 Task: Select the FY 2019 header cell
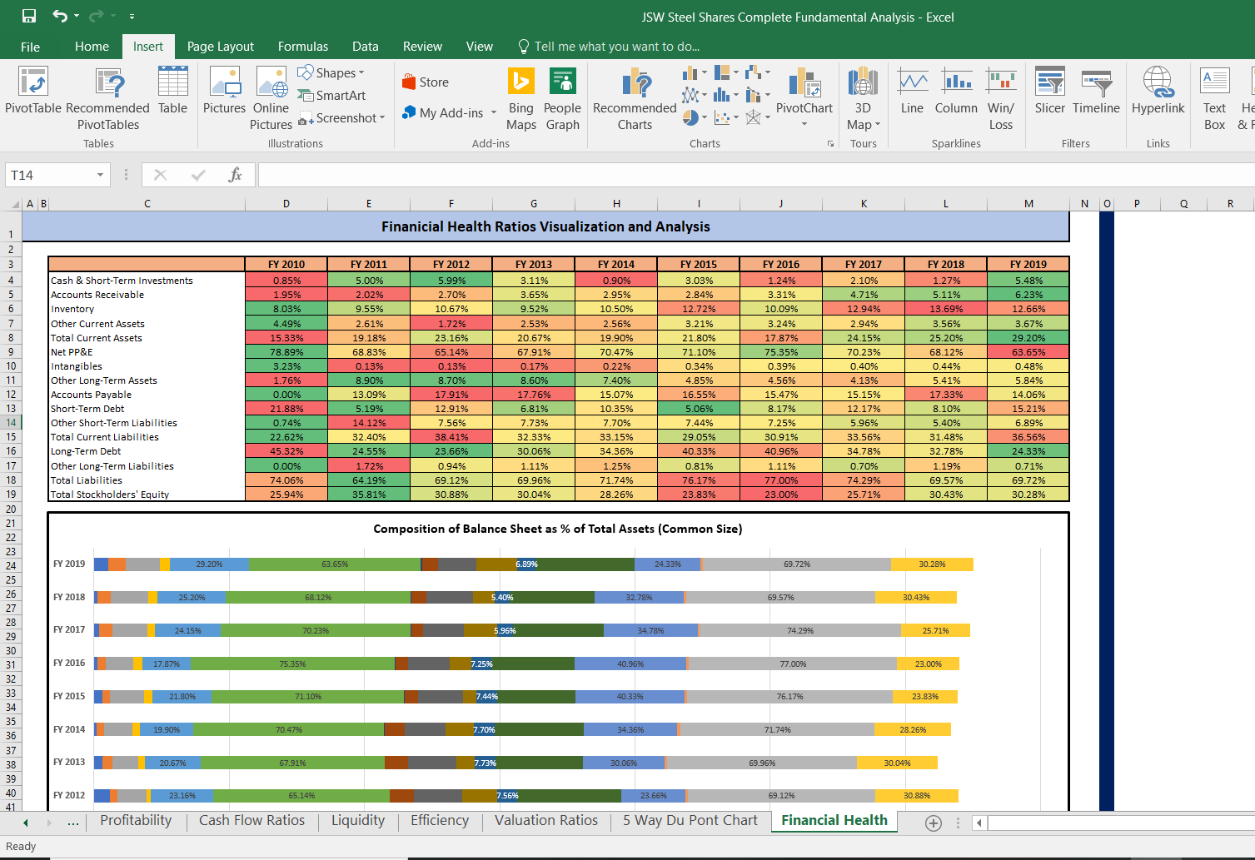coord(1028,264)
